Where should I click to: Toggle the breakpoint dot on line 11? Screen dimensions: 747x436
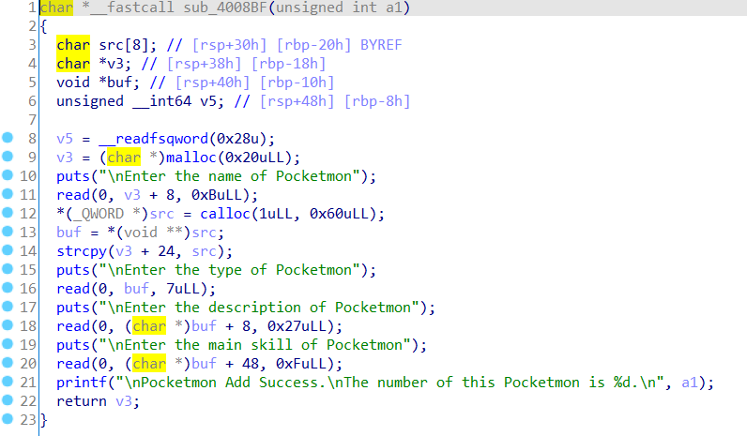click(x=8, y=194)
